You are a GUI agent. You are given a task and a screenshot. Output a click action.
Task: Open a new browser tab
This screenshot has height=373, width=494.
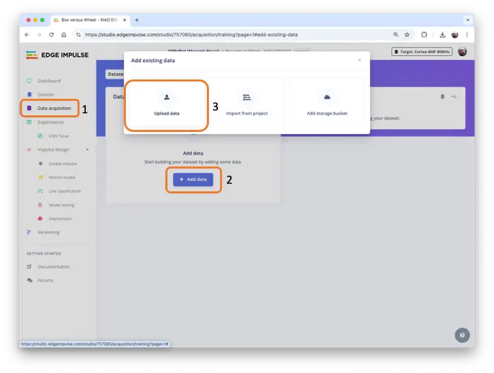pyautogui.click(x=136, y=20)
